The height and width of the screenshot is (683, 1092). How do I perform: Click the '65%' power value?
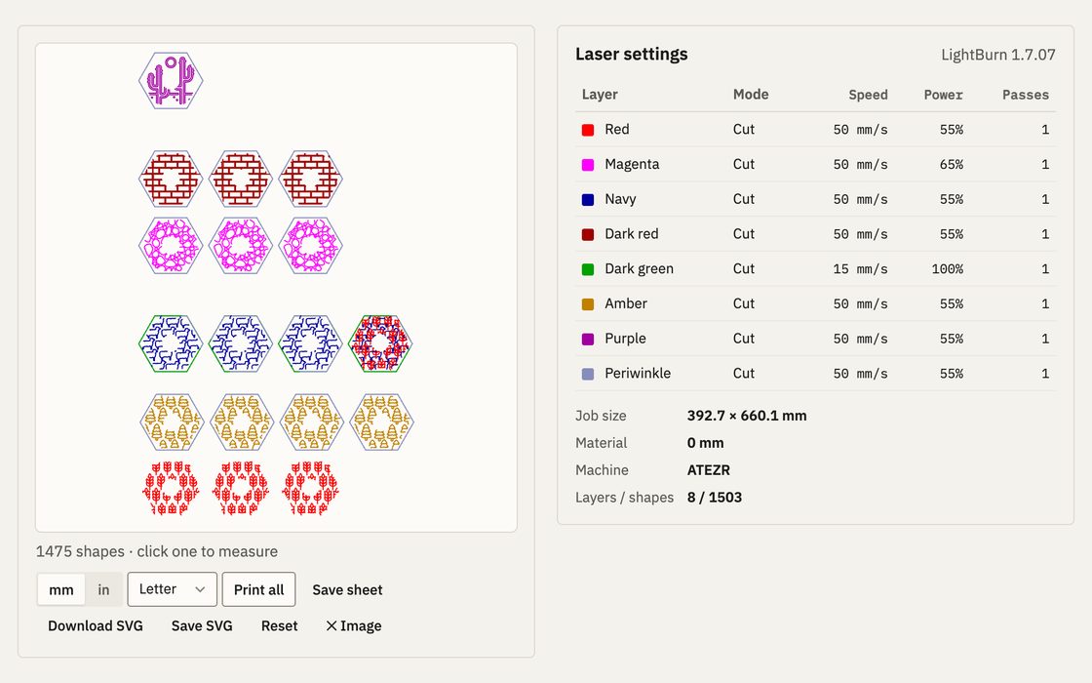point(952,165)
